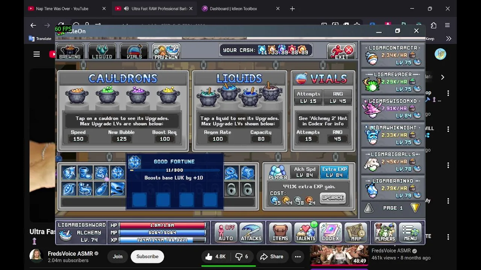Image resolution: width=481 pixels, height=270 pixels.
Task: Open the Vials tab
Action: [x=134, y=52]
